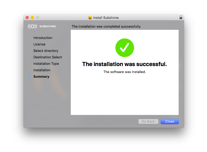Minimize window using yellow button
The width and height of the screenshot is (207, 152).
click(32, 18)
